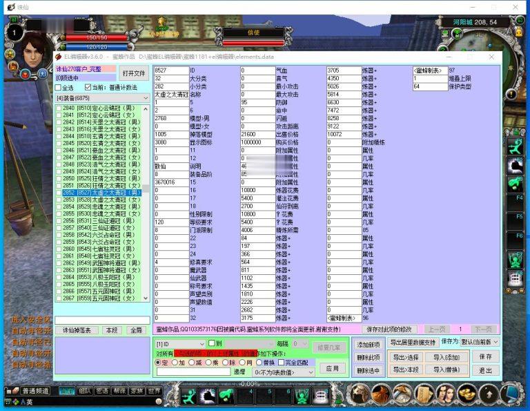Click the F1 running-figure skill in side bar
Viewport: 530px width, 411px height.
tap(516, 146)
